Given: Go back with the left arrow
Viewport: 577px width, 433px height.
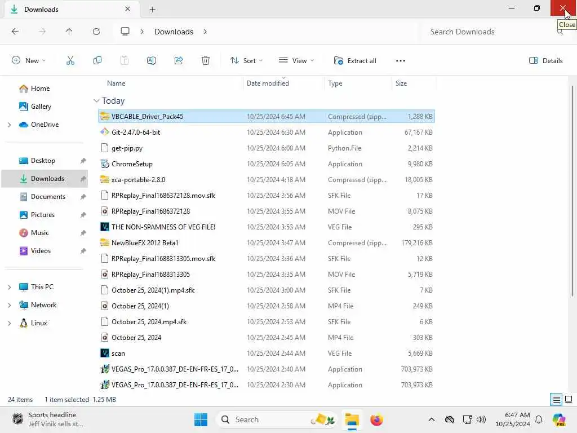Looking at the screenshot, I should tap(15, 32).
